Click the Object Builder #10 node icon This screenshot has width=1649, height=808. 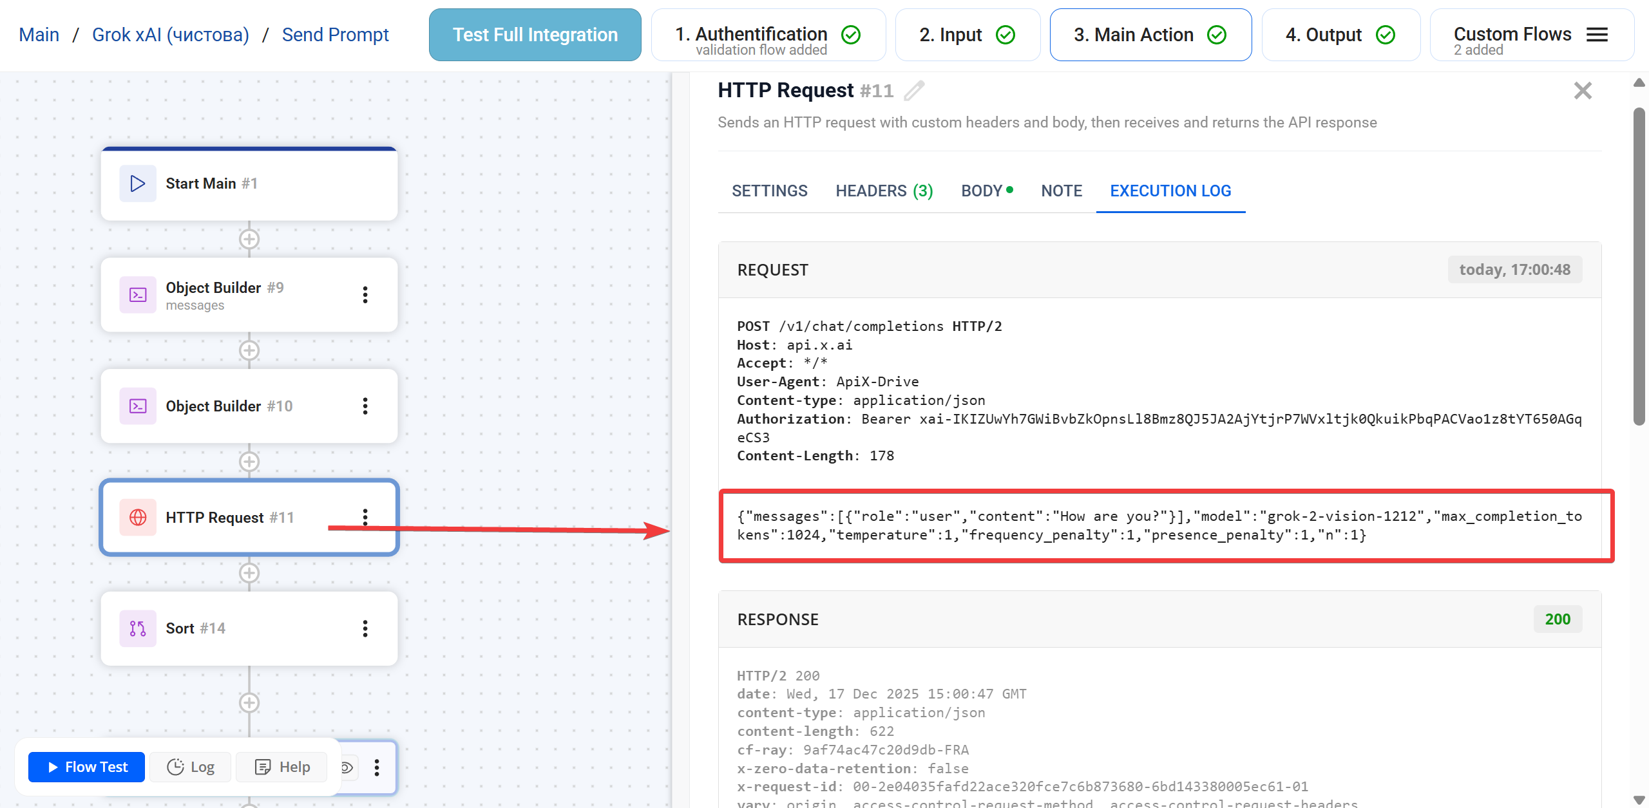pos(137,406)
